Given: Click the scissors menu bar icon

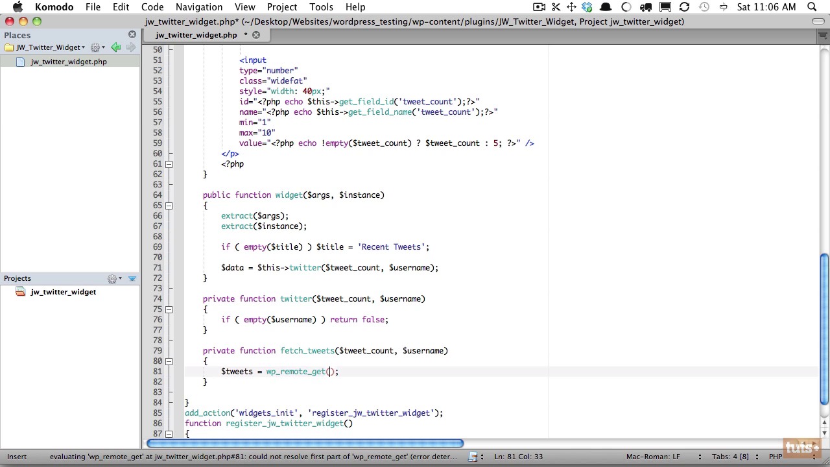Looking at the screenshot, I should pos(556,7).
